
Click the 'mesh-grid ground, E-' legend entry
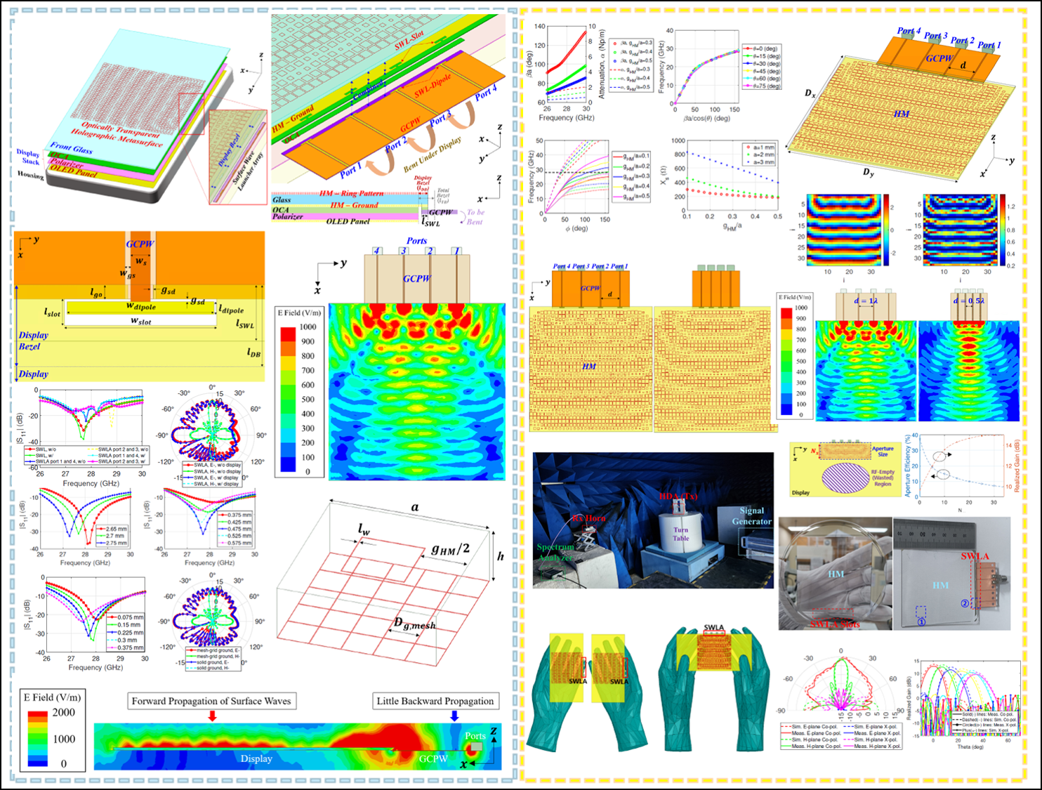coord(213,650)
